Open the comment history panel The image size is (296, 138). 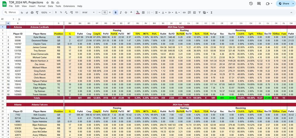(x=259, y=4)
